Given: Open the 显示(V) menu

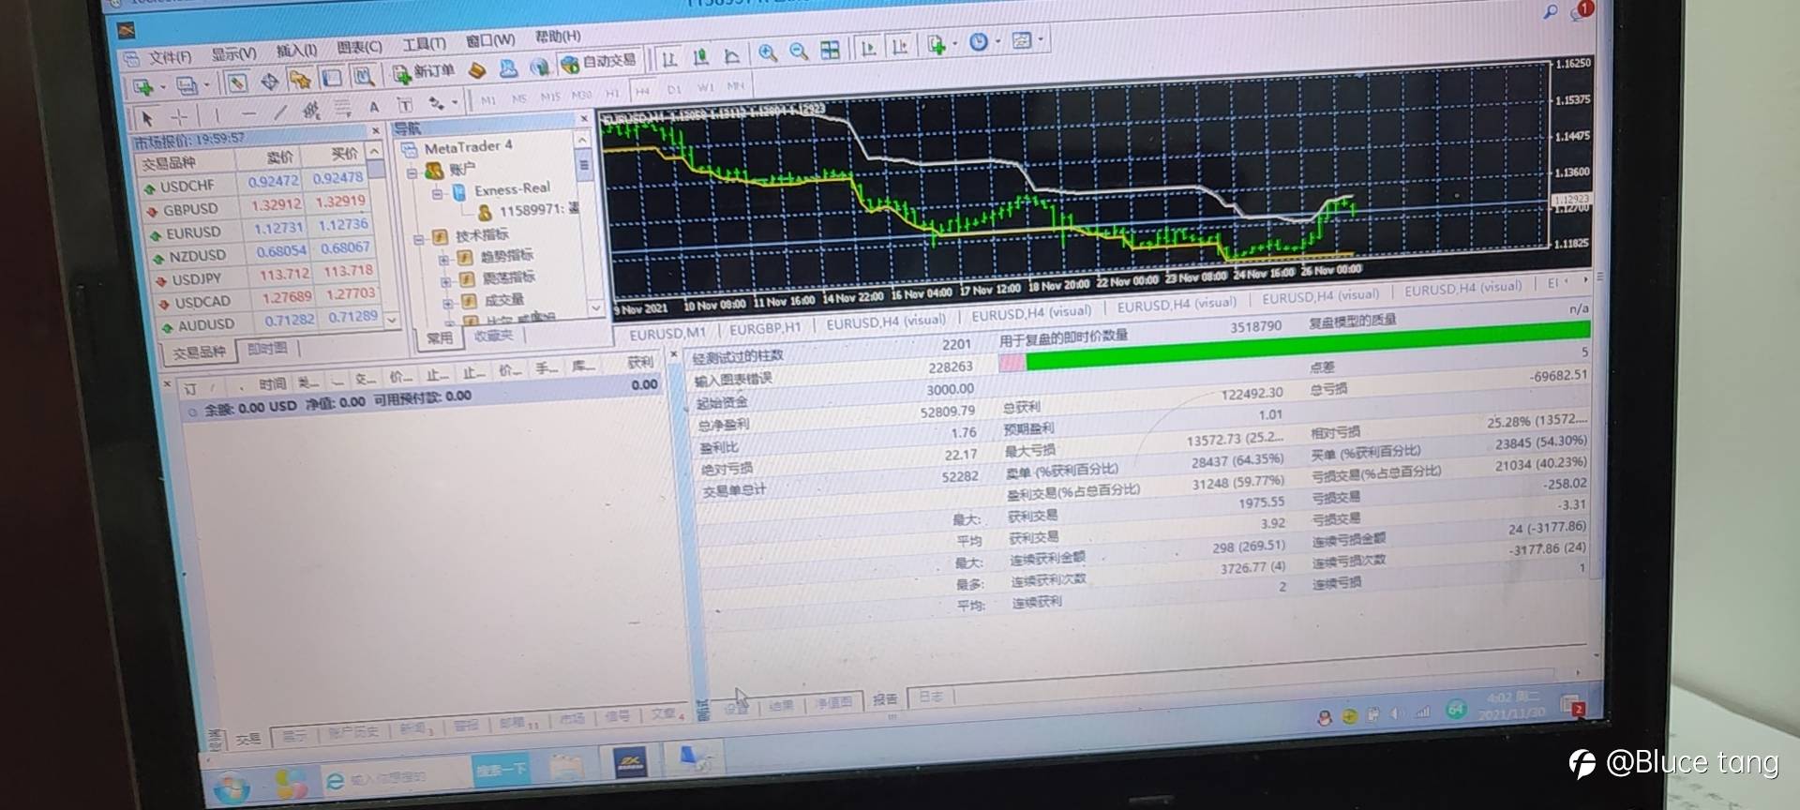Looking at the screenshot, I should [232, 53].
